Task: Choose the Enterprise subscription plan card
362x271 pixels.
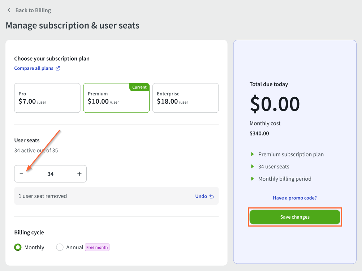Action: click(185, 98)
